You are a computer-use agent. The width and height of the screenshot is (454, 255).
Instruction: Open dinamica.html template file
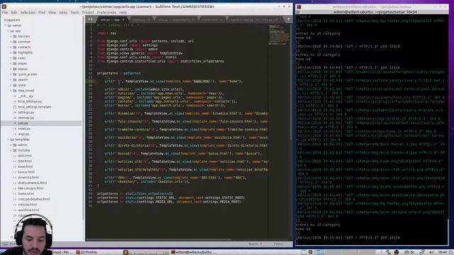tap(28, 178)
